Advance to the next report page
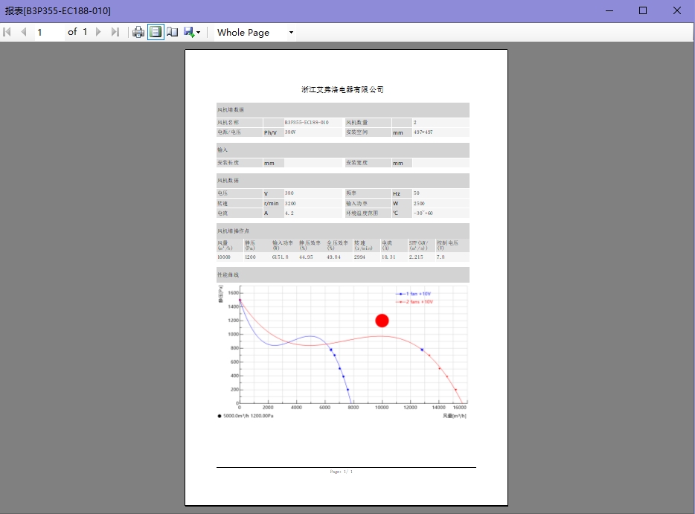 [x=98, y=32]
